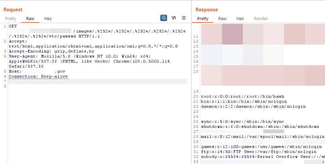This screenshot has height=164, width=325.
Task: Click the daemon:x:2:2 response line
Action: [x=253, y=107]
